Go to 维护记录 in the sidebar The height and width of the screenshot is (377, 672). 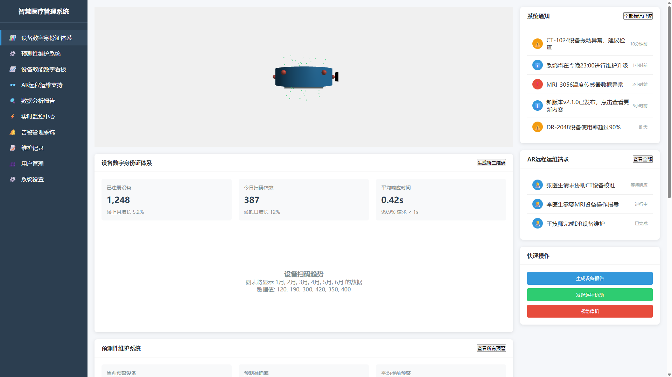(x=32, y=148)
